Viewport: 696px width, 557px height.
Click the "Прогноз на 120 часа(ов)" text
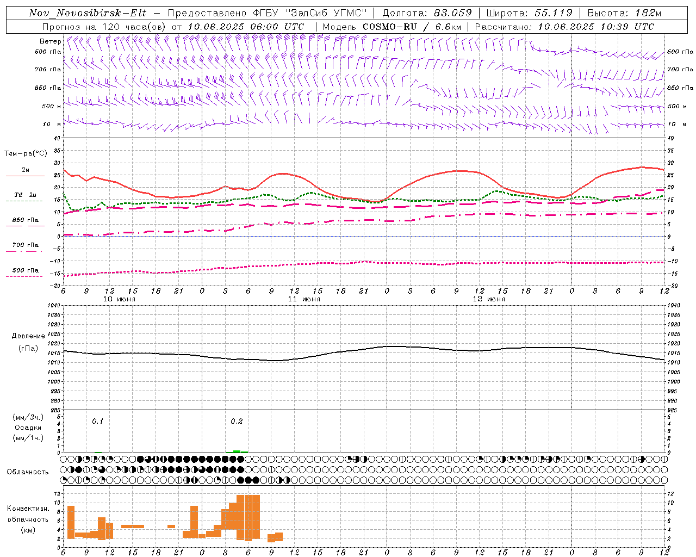click(104, 27)
